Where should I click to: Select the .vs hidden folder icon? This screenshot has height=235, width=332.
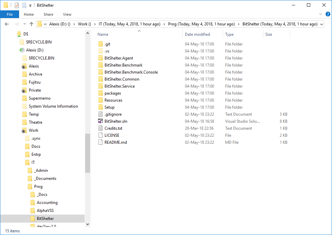[x=101, y=51]
